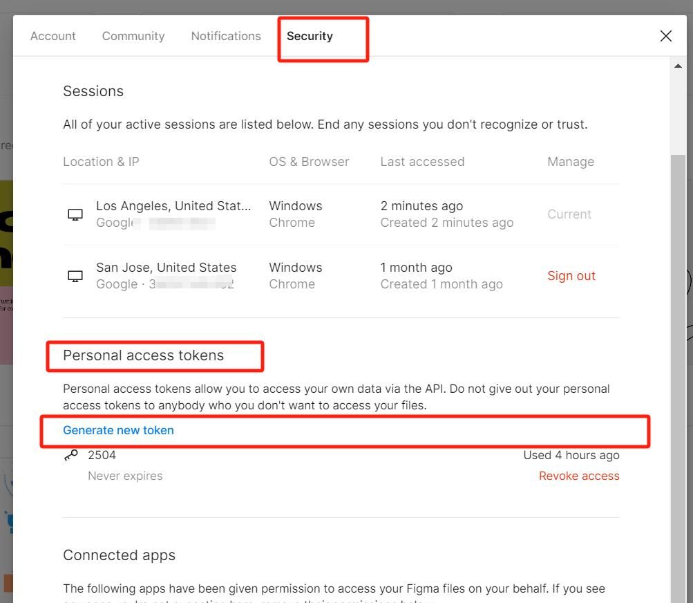This screenshot has height=603, width=693.
Task: Click the 'Last accessed' column header
Action: (x=422, y=162)
